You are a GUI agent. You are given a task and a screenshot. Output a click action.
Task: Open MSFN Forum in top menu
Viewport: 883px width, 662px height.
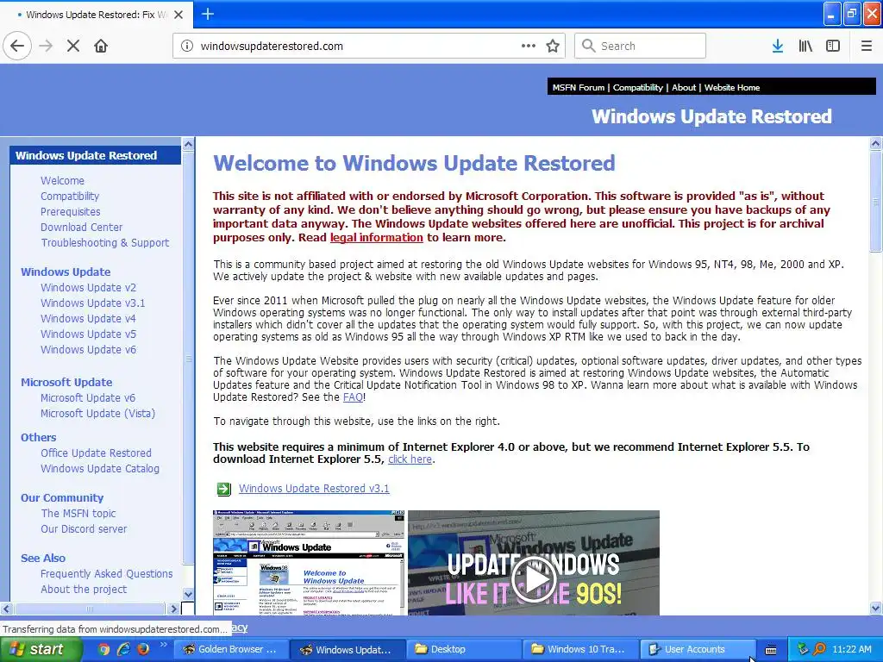click(579, 87)
